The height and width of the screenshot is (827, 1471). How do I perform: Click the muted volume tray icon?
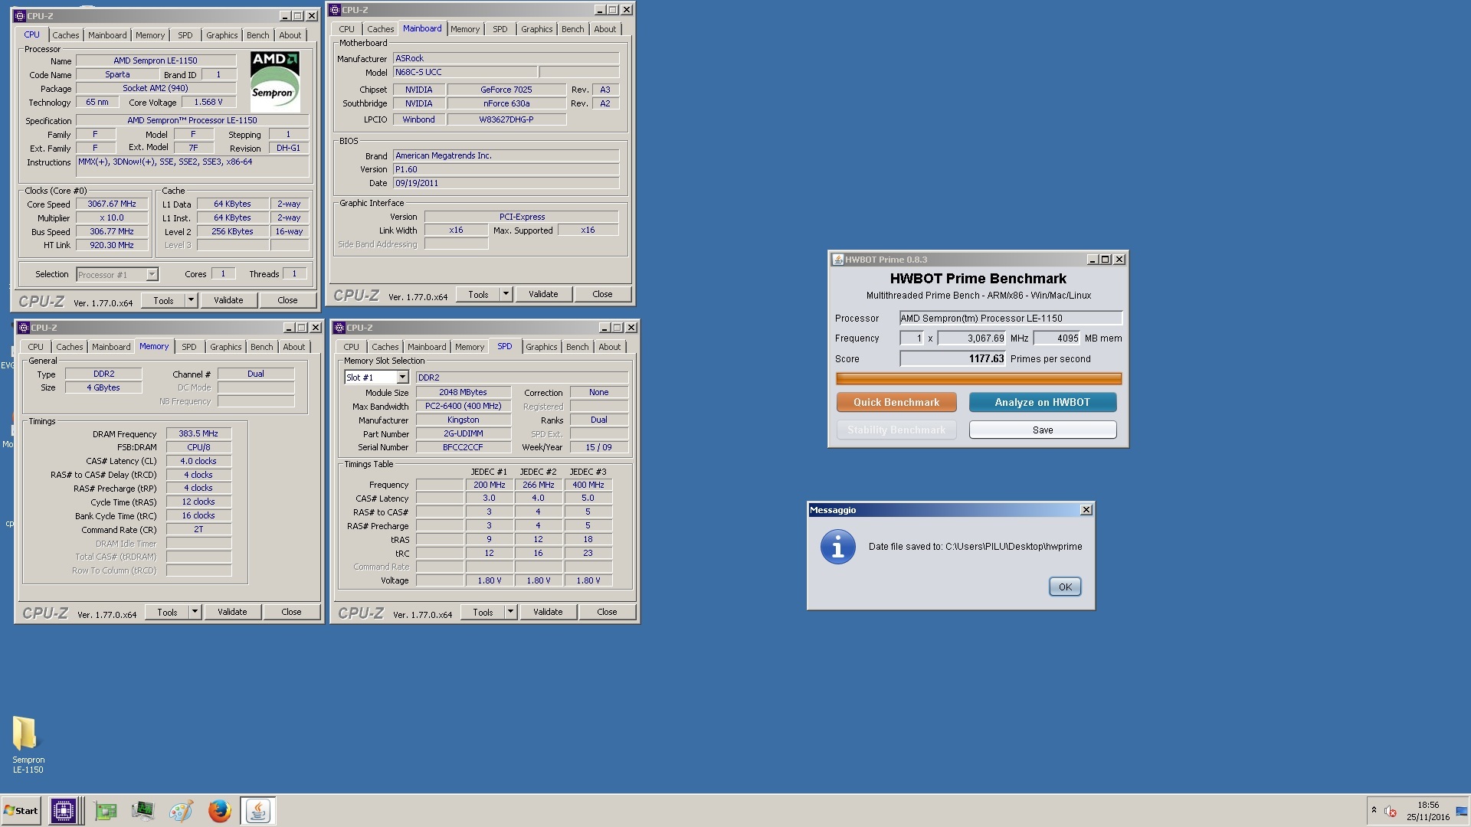click(x=1391, y=811)
